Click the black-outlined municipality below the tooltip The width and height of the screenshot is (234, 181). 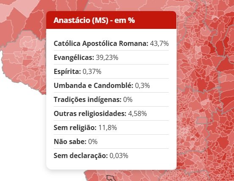(111, 178)
